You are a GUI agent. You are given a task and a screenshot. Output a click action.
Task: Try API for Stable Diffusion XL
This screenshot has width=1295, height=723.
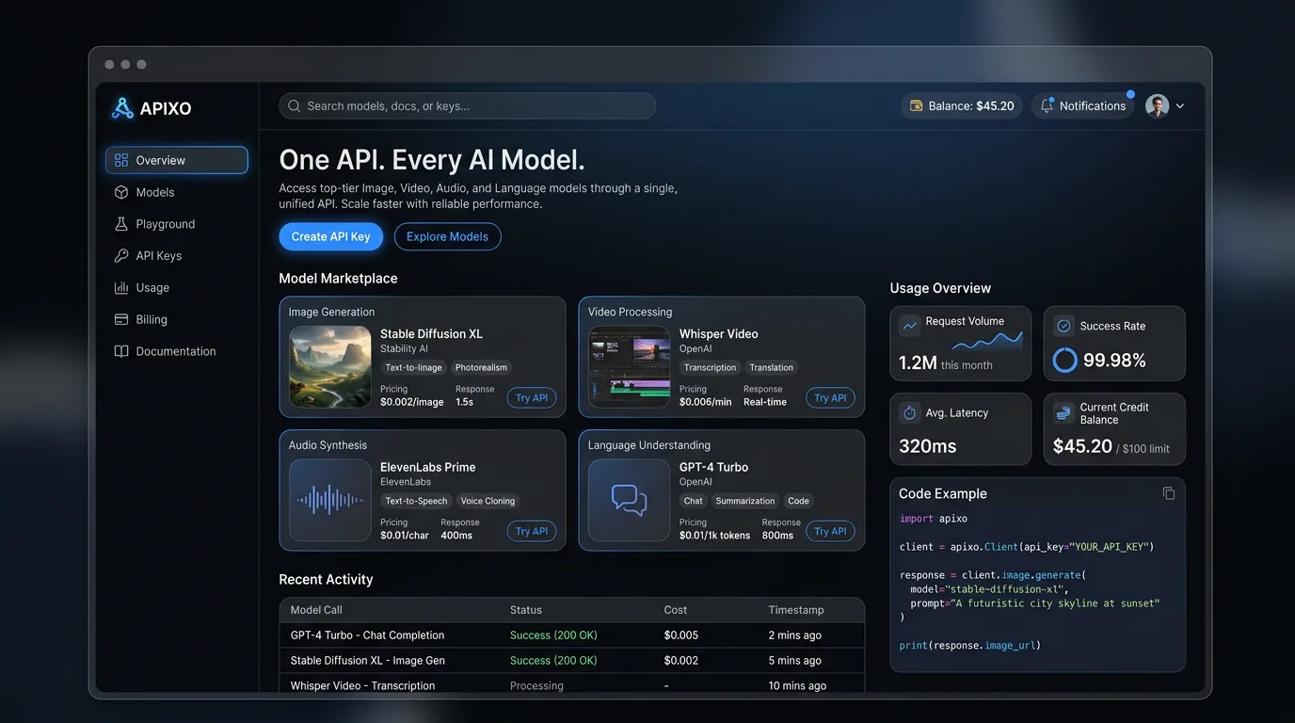pyautogui.click(x=532, y=398)
